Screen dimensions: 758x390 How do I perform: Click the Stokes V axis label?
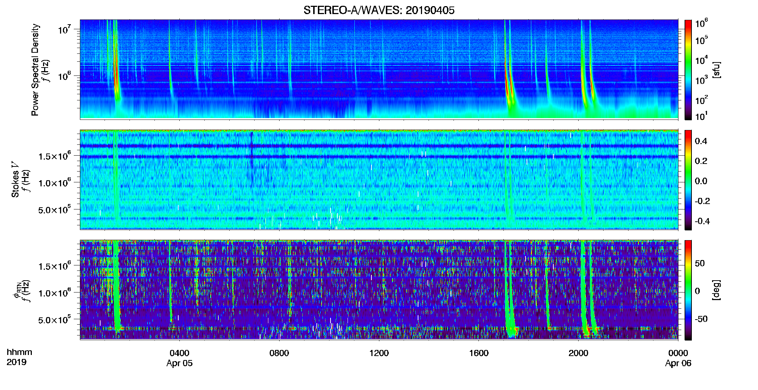pyautogui.click(x=15, y=179)
